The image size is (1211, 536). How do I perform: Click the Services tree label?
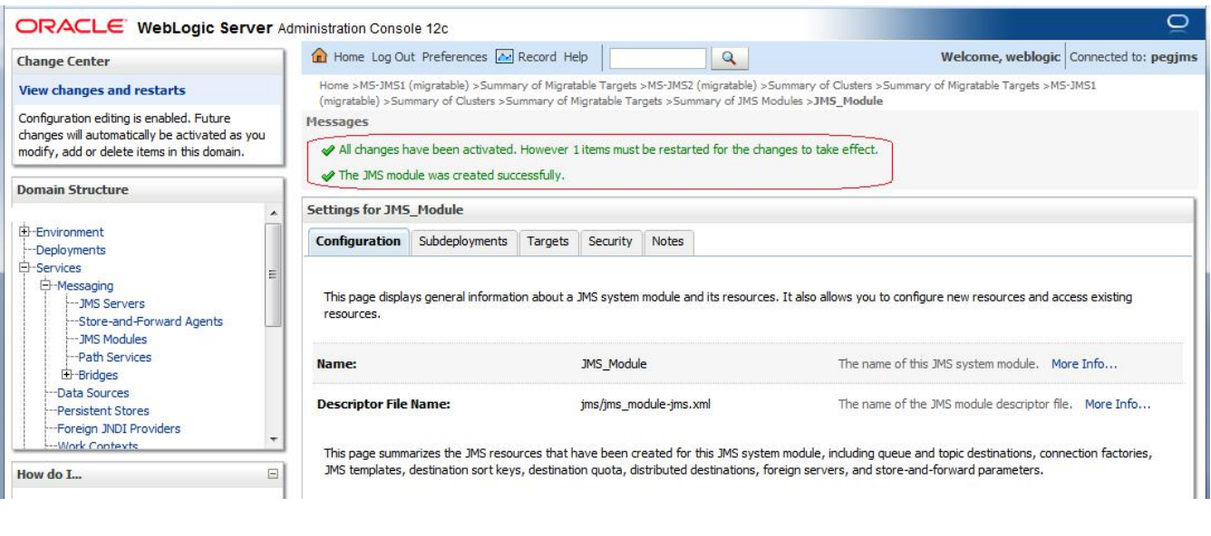[58, 268]
